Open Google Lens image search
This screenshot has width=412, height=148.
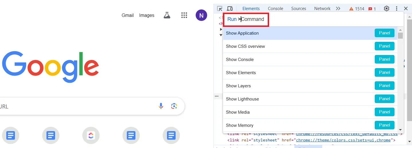coord(174,106)
